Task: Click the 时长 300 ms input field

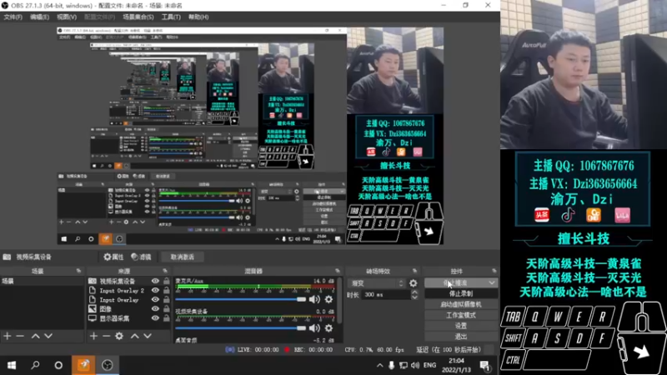Action: pyautogui.click(x=386, y=295)
